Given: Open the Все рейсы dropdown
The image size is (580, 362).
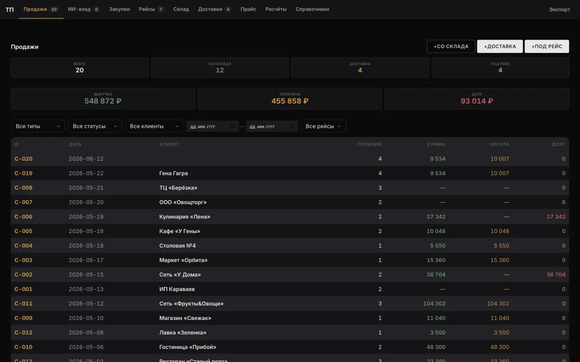Looking at the screenshot, I should (x=323, y=126).
